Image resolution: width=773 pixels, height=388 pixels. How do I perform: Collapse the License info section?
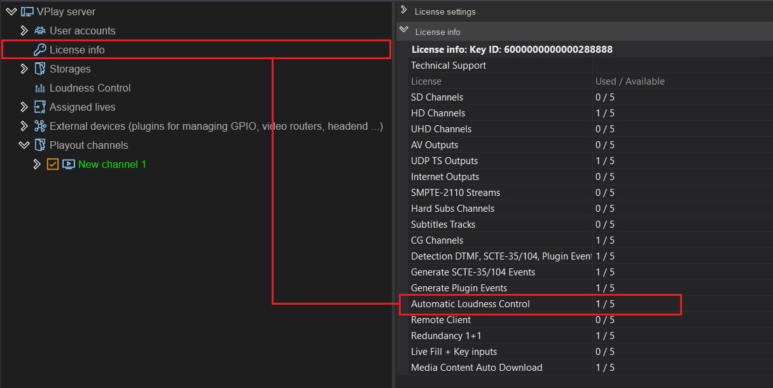pyautogui.click(x=404, y=30)
